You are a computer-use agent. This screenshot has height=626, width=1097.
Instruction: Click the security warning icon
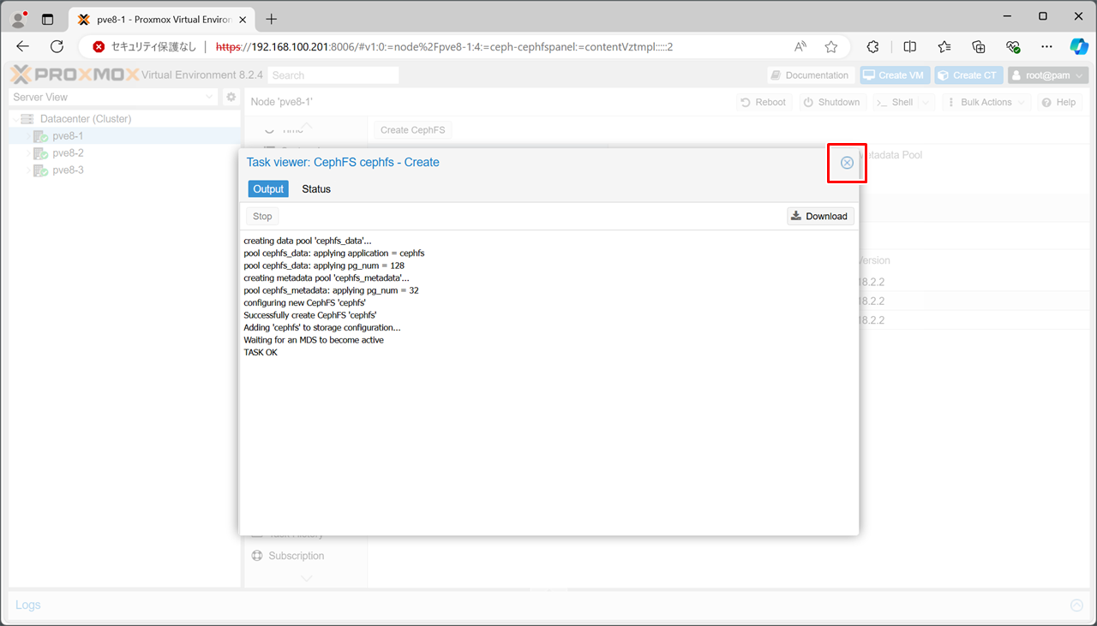[99, 47]
